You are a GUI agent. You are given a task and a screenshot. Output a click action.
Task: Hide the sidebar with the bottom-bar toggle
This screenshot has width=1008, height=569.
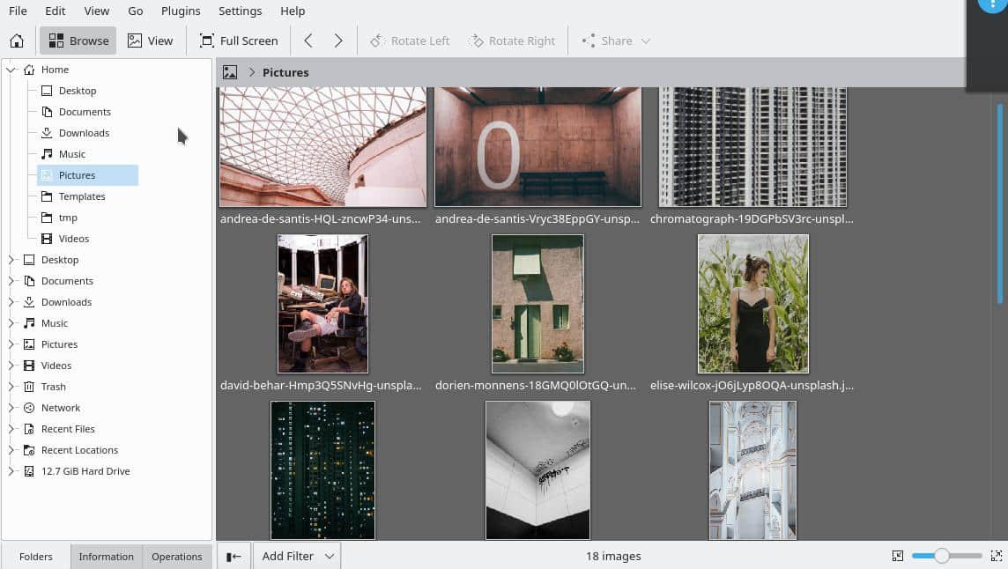point(233,556)
